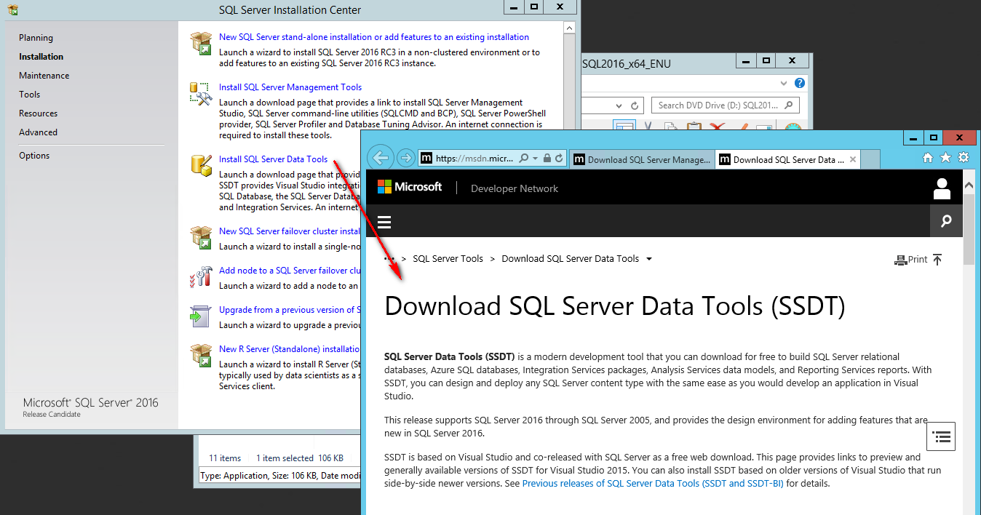This screenshot has height=515, width=981.
Task: Open the Previous releases of SSDT link
Action: tap(653, 484)
